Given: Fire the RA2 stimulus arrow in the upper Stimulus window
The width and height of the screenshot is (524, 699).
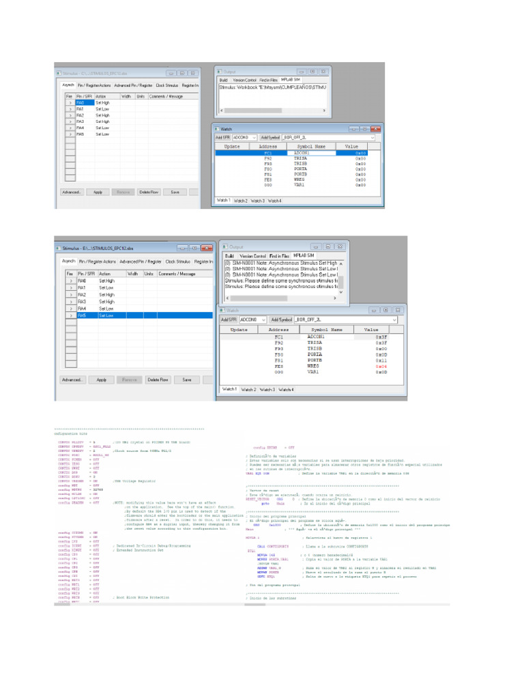Looking at the screenshot, I should [x=70, y=115].
